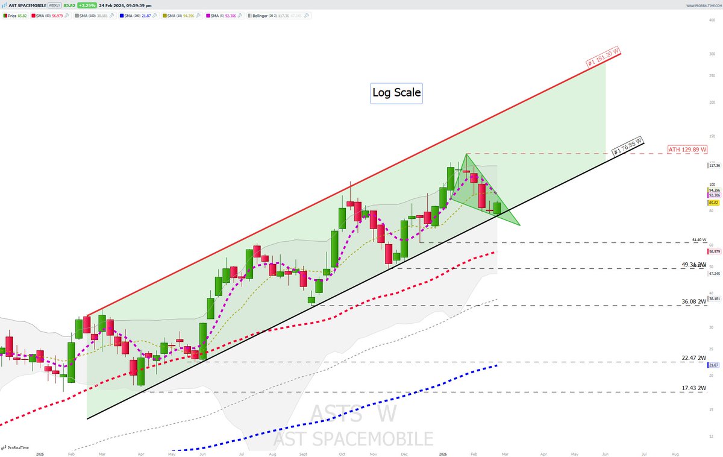Click the Oct label on time axis

click(342, 453)
